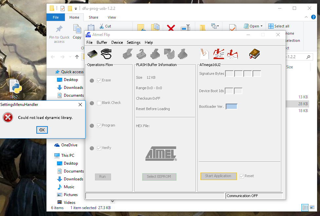Viewport: 320px width, 216px height.
Task: Expand the Open dropdown arrow in Explorer ribbon
Action: [x=261, y=26]
